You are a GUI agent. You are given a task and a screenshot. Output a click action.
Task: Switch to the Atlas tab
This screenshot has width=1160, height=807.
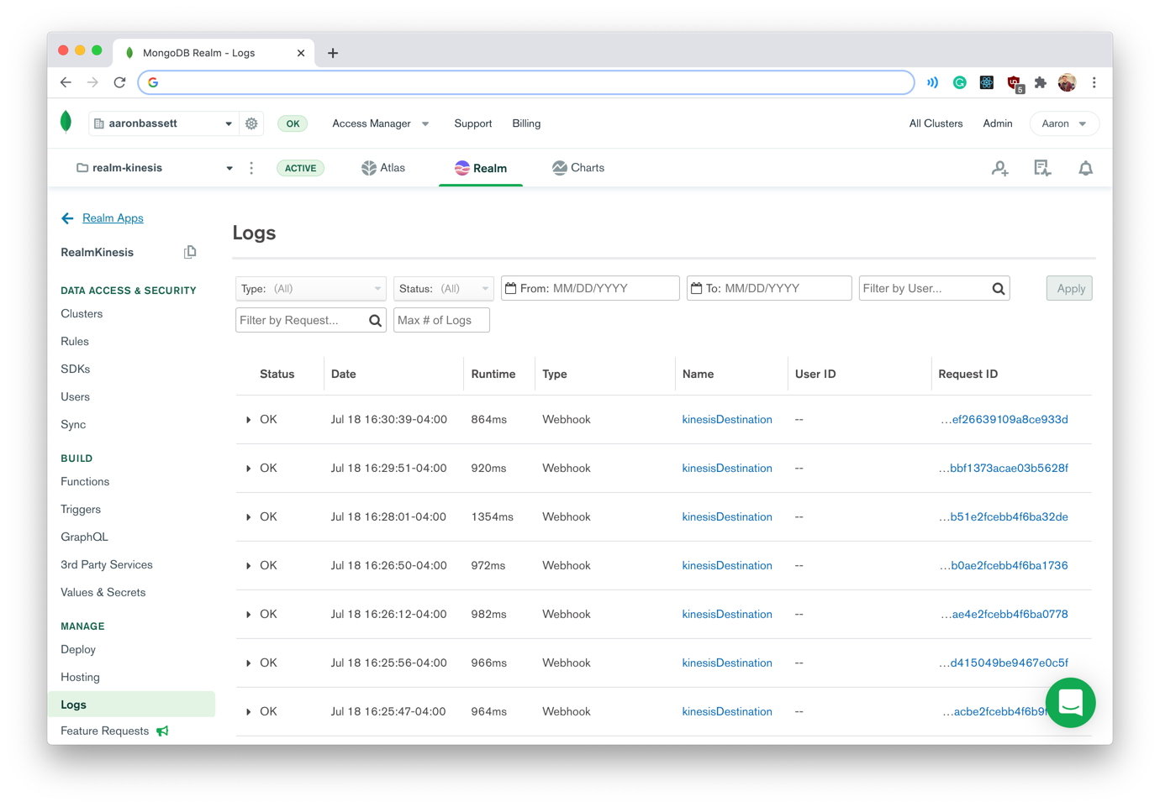pos(383,168)
